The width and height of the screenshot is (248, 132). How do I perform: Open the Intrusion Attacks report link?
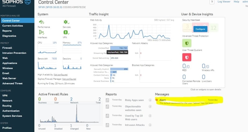[x=135, y=125]
